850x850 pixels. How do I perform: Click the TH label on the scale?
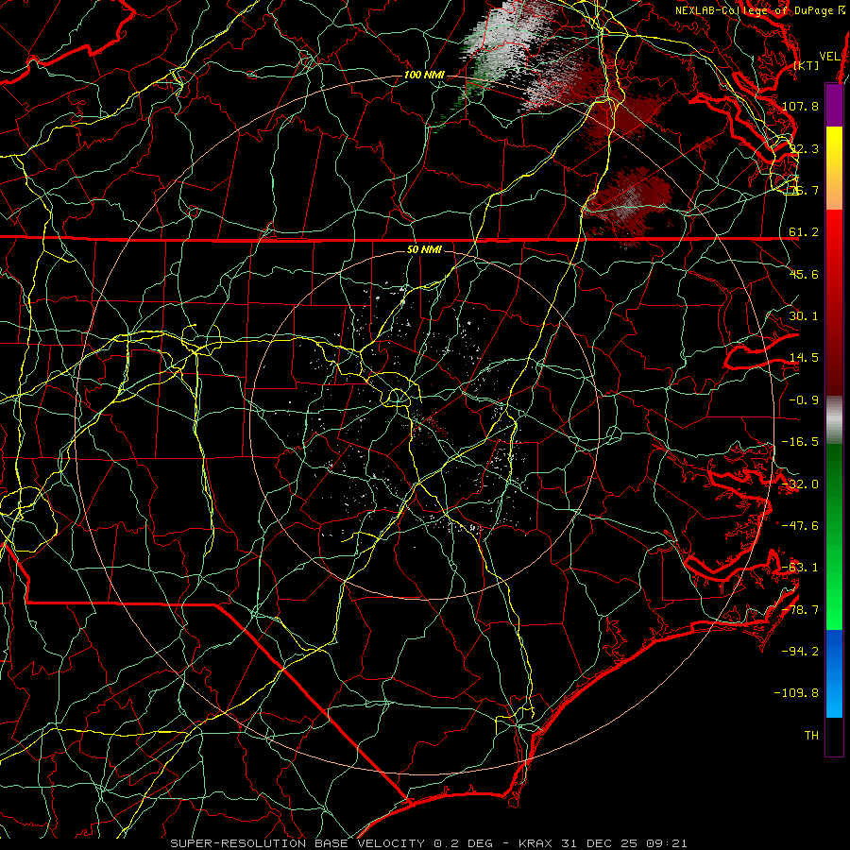tap(811, 736)
